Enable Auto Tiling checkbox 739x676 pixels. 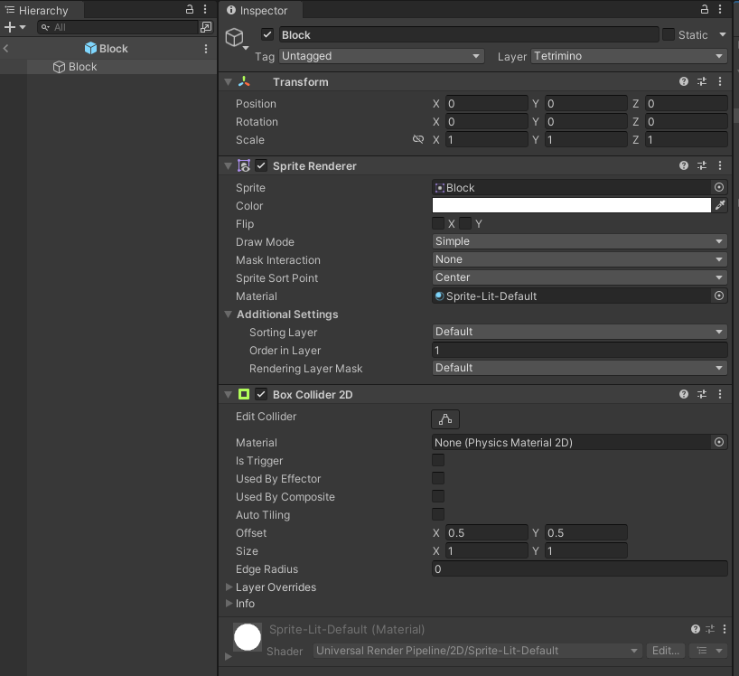point(438,514)
